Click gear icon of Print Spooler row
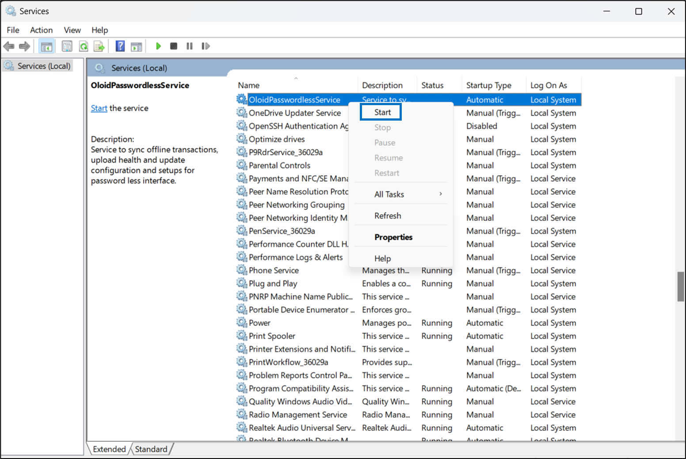 pyautogui.click(x=242, y=336)
